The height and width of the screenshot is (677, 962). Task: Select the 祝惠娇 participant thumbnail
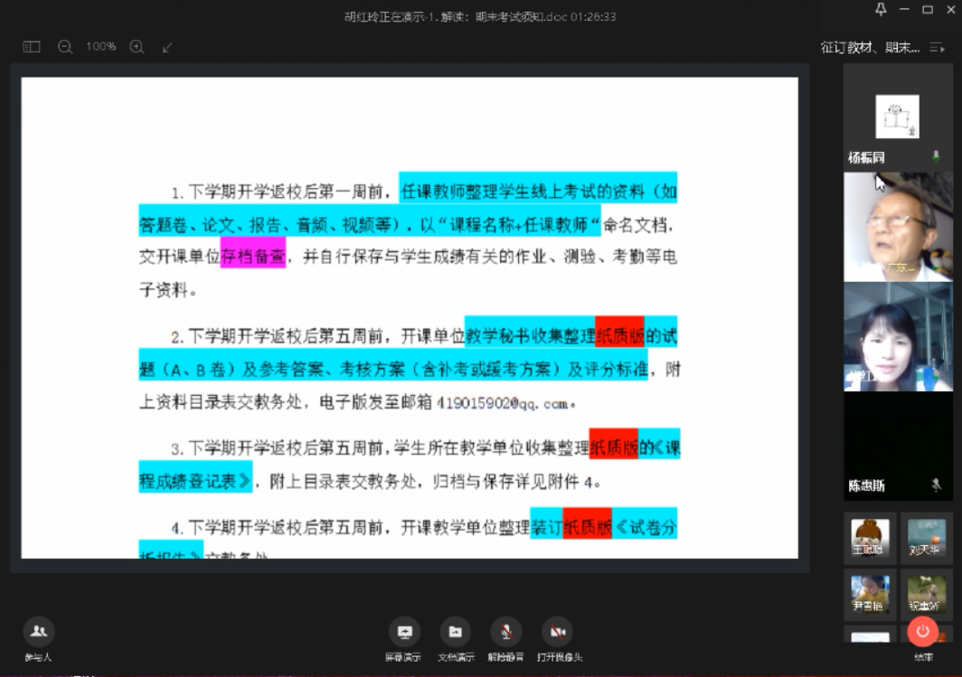(x=927, y=594)
